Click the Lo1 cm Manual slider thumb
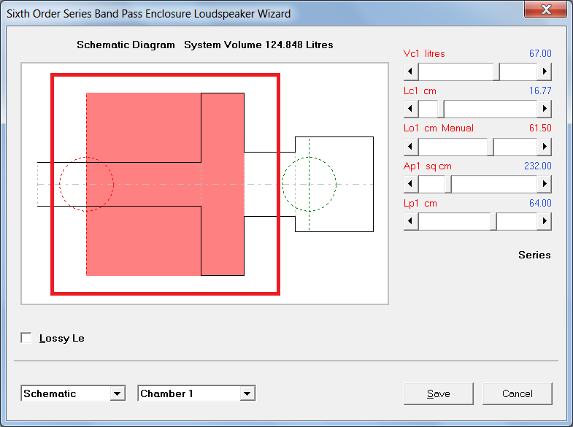573x427 pixels. tap(491, 147)
